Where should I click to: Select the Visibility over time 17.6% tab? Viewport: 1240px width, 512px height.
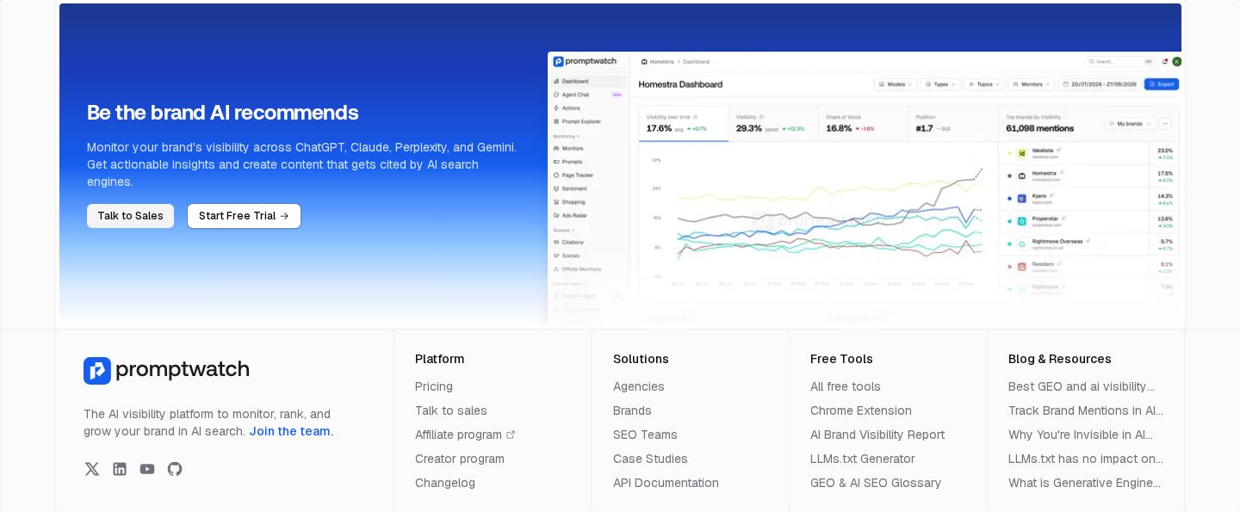(x=684, y=123)
